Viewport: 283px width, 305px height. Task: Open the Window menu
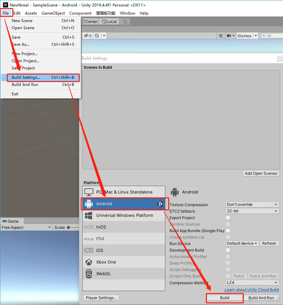click(128, 13)
